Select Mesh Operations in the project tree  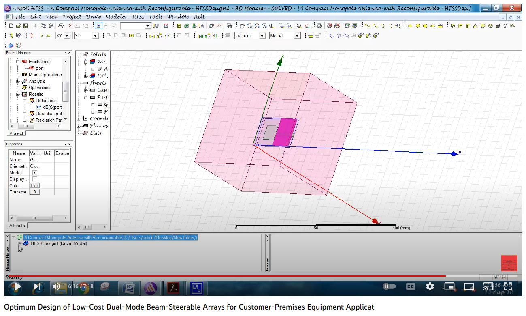click(45, 75)
